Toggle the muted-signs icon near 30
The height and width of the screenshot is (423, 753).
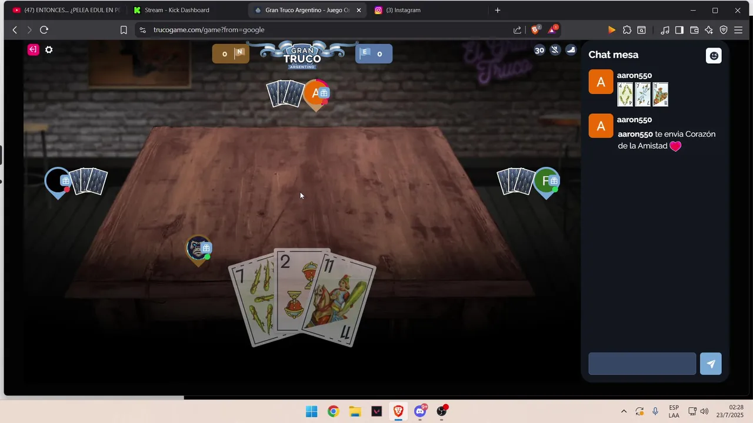[555, 50]
